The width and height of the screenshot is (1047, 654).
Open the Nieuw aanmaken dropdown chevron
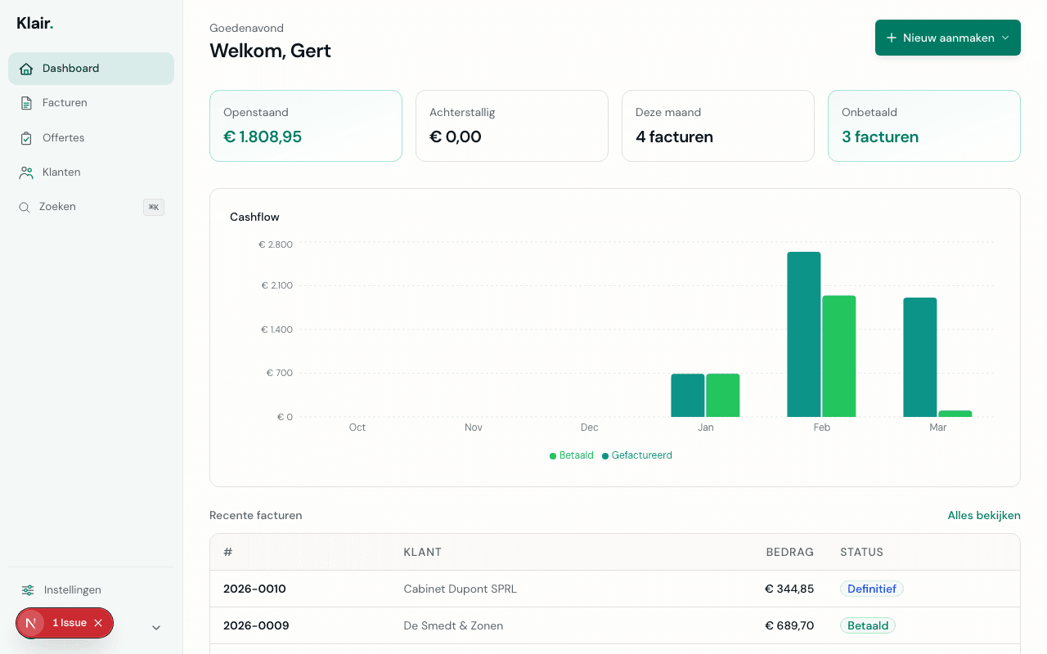(x=1005, y=38)
